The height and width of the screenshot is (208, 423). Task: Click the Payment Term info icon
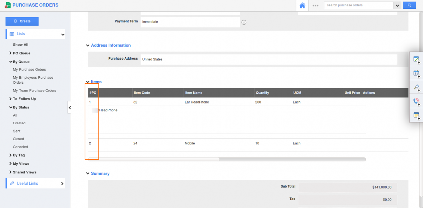click(244, 22)
